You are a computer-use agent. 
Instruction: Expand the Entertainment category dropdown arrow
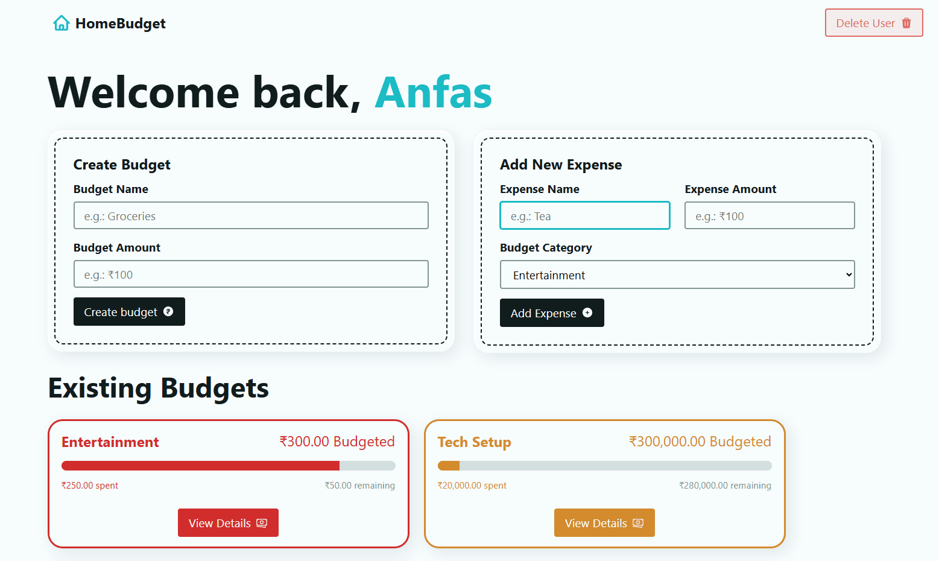pyautogui.click(x=849, y=274)
